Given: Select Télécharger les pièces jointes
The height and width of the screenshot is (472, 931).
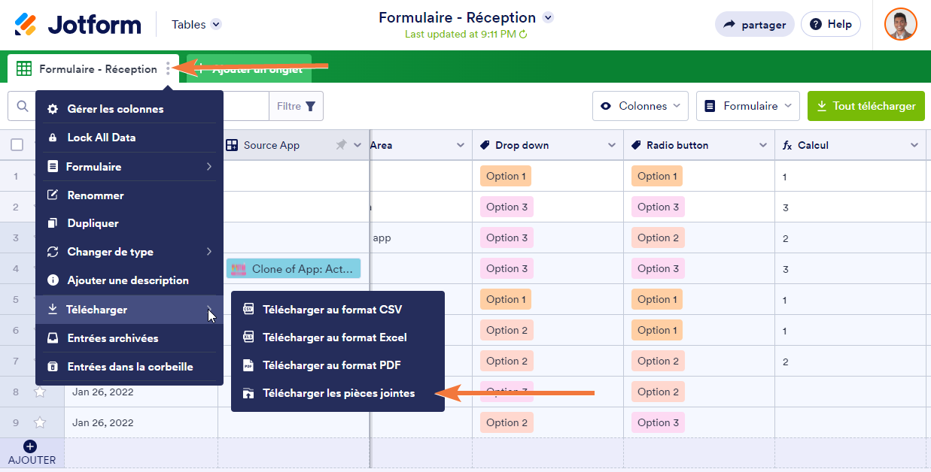Looking at the screenshot, I should pos(338,393).
